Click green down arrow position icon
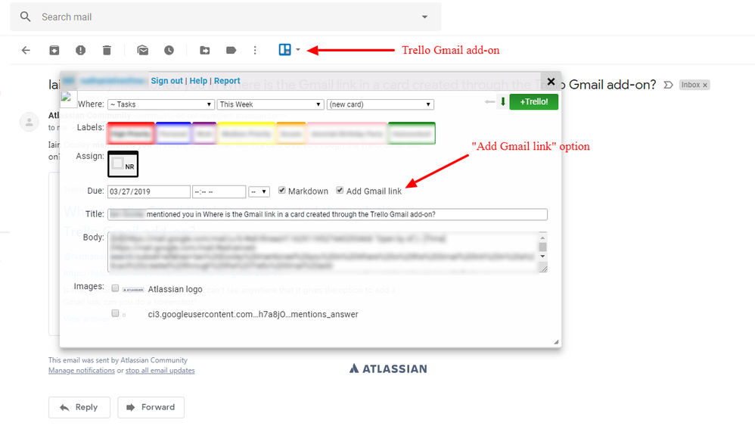The height and width of the screenshot is (429, 755). pos(502,101)
